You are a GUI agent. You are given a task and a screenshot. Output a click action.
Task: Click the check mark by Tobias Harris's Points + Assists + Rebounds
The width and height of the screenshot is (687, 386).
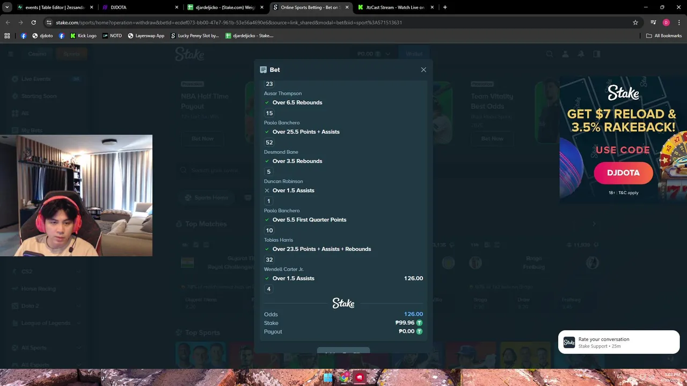click(267, 249)
